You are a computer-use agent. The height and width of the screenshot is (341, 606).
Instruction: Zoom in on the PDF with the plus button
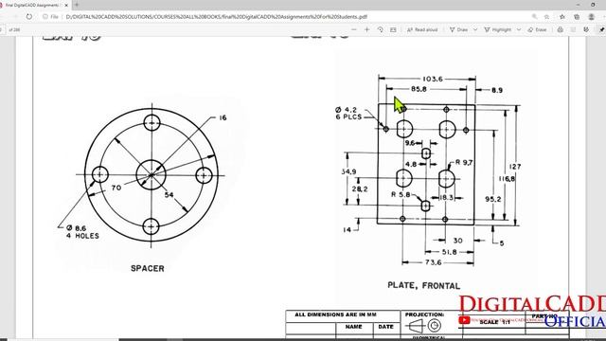pos(366,29)
